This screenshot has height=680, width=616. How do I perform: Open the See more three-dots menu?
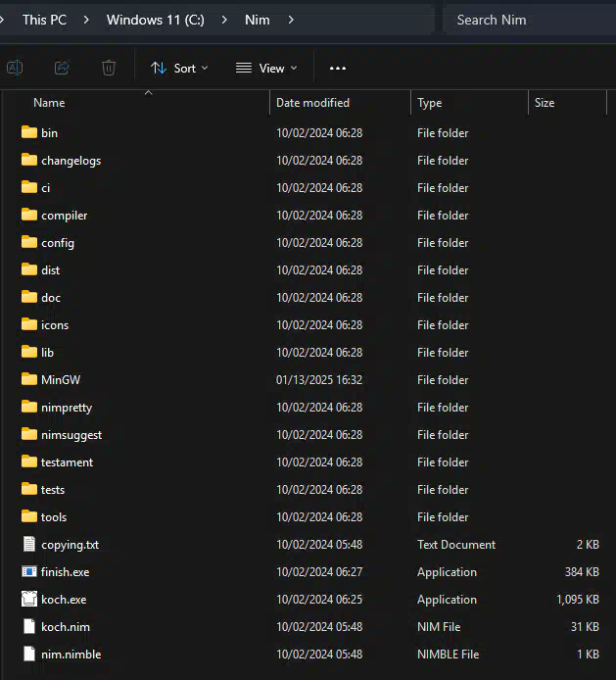click(x=338, y=68)
